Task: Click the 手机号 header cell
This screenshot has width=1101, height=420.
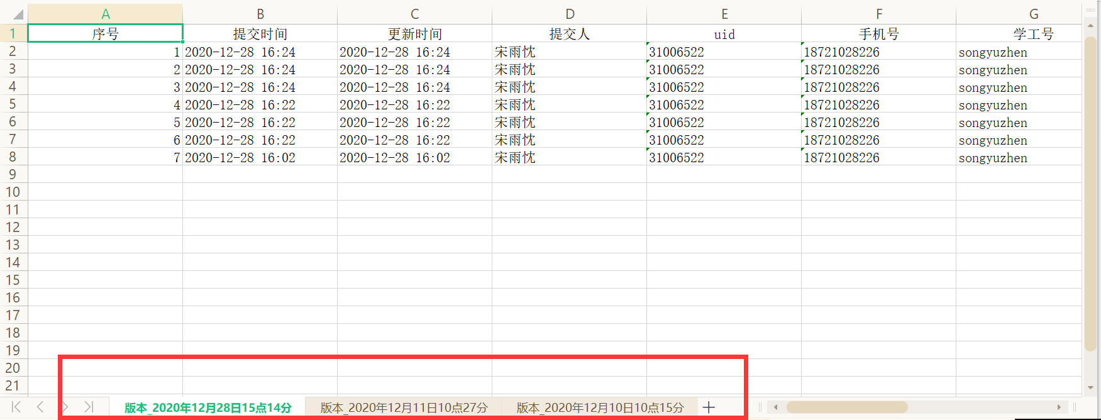Action: [879, 33]
